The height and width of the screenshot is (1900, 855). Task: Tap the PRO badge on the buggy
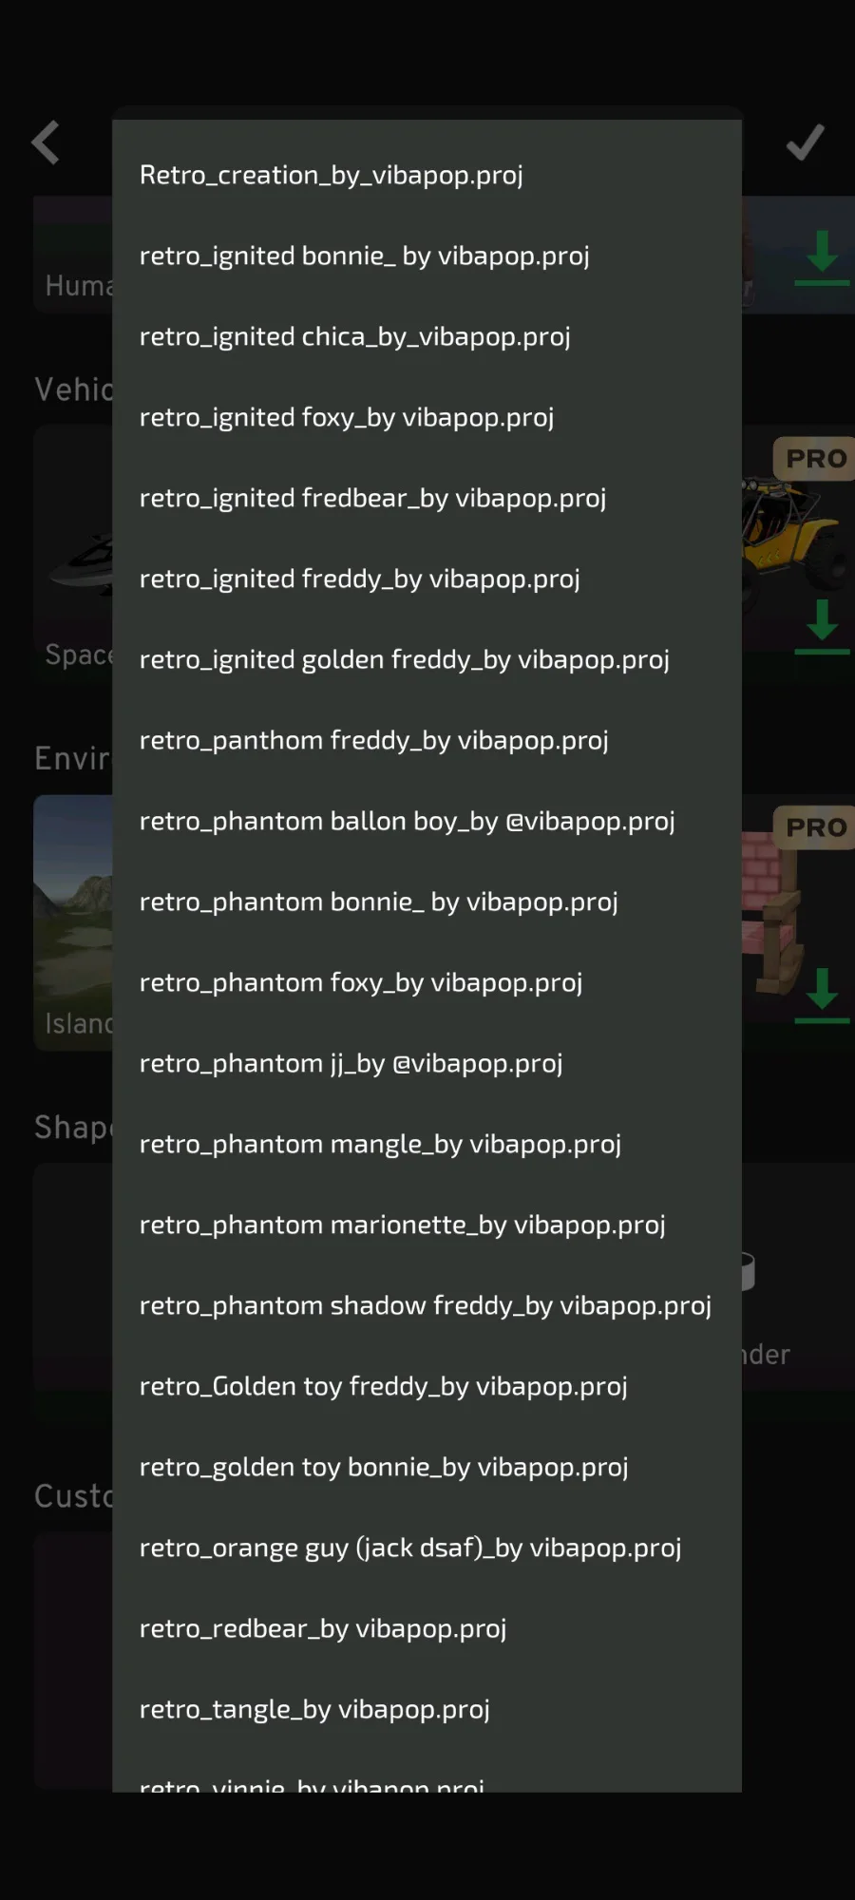(x=815, y=459)
